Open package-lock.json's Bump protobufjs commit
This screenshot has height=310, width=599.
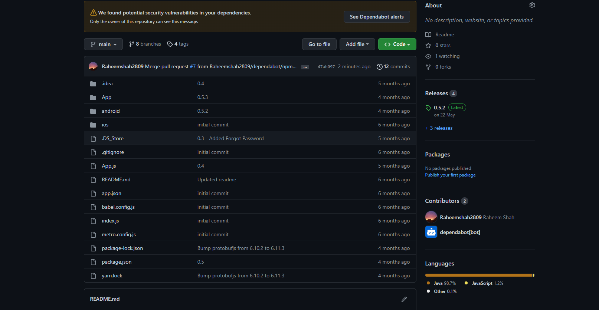pos(241,248)
